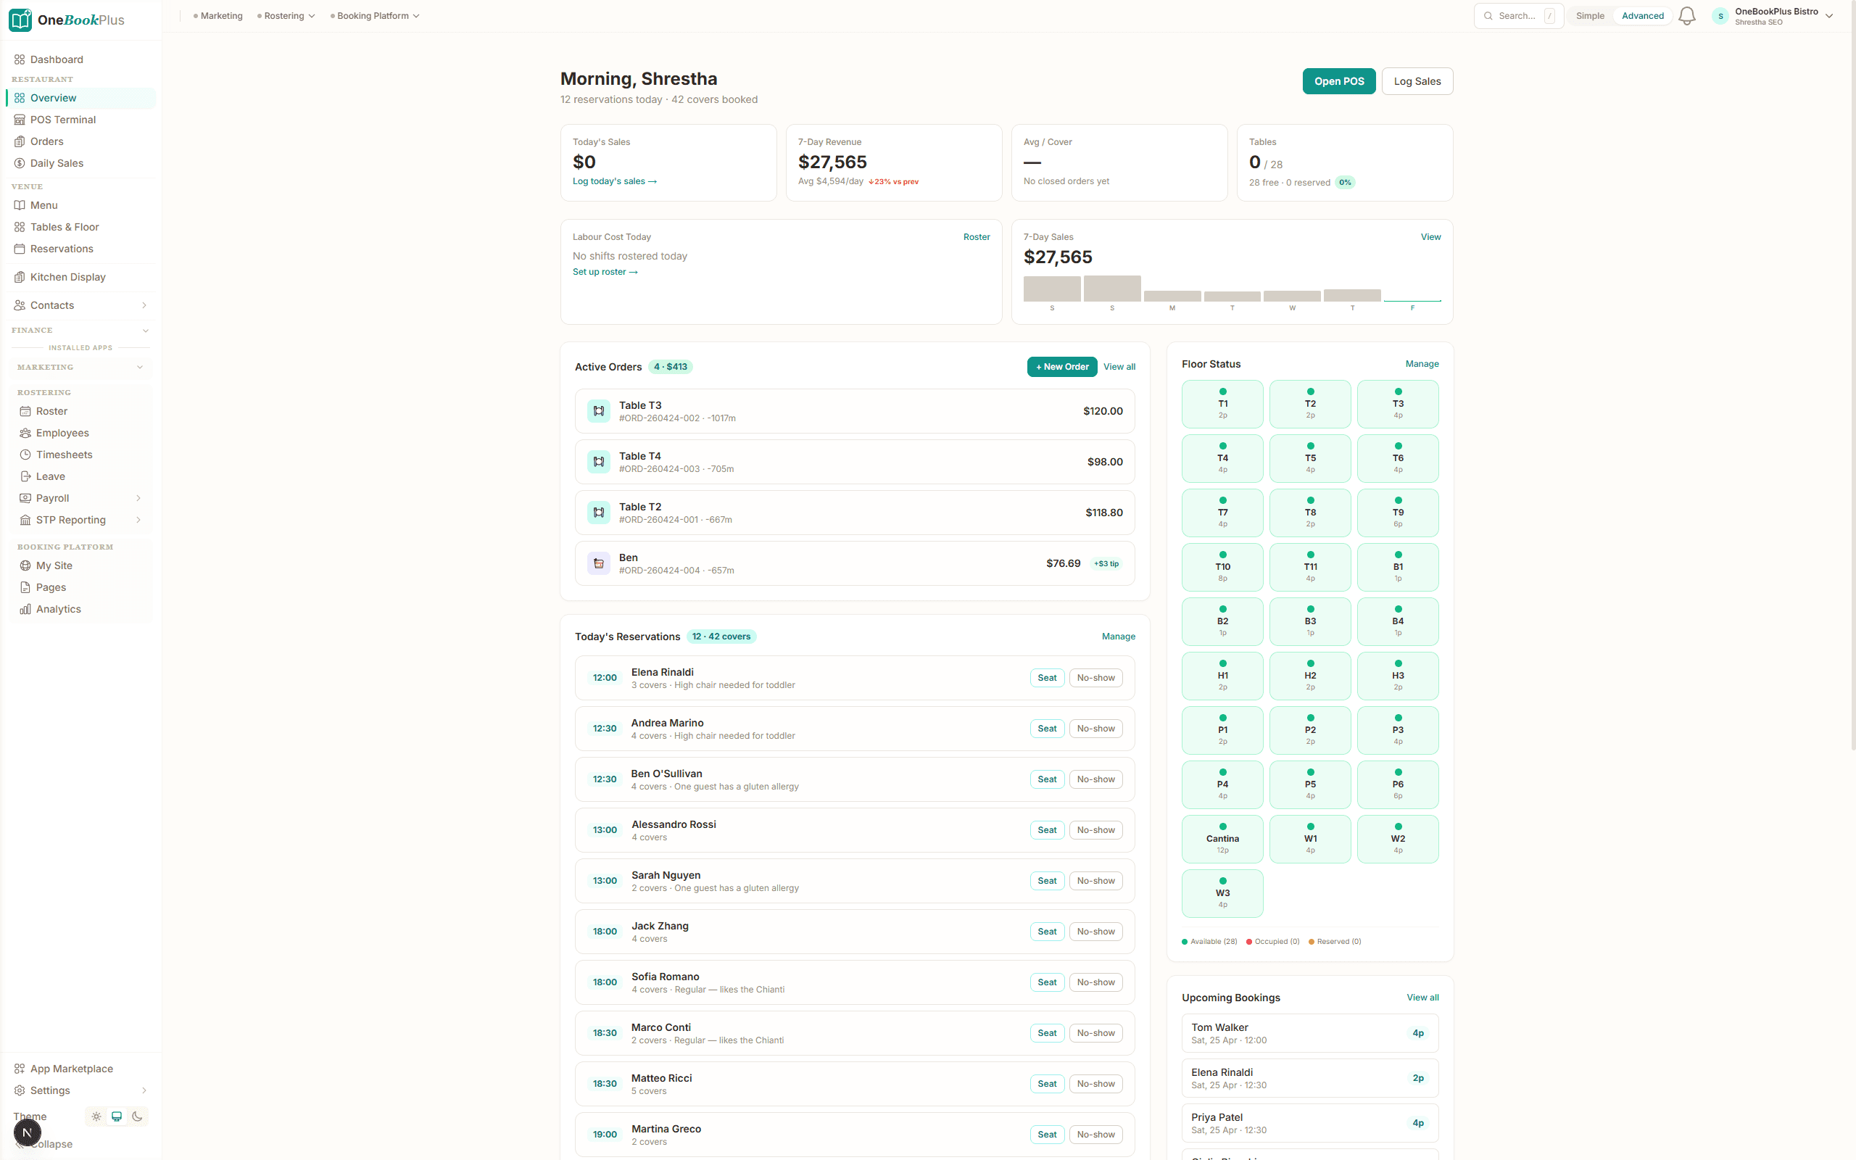Select the Kitchen Display icon
Screen dimensions: 1856x1160
point(20,276)
